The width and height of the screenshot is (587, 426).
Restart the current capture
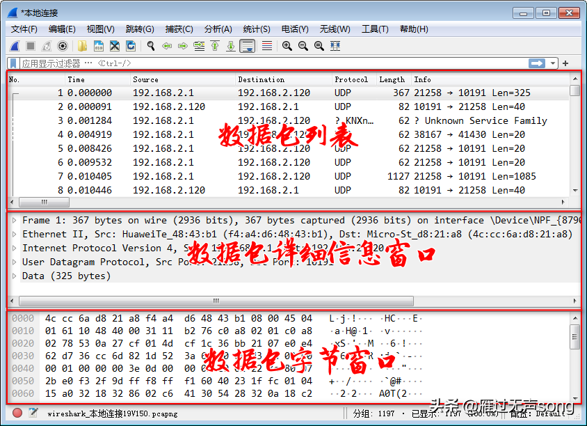click(47, 46)
